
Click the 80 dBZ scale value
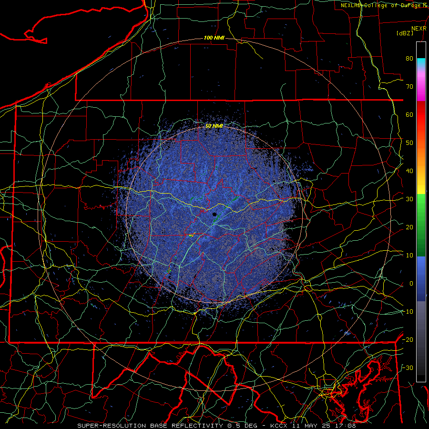click(x=409, y=59)
